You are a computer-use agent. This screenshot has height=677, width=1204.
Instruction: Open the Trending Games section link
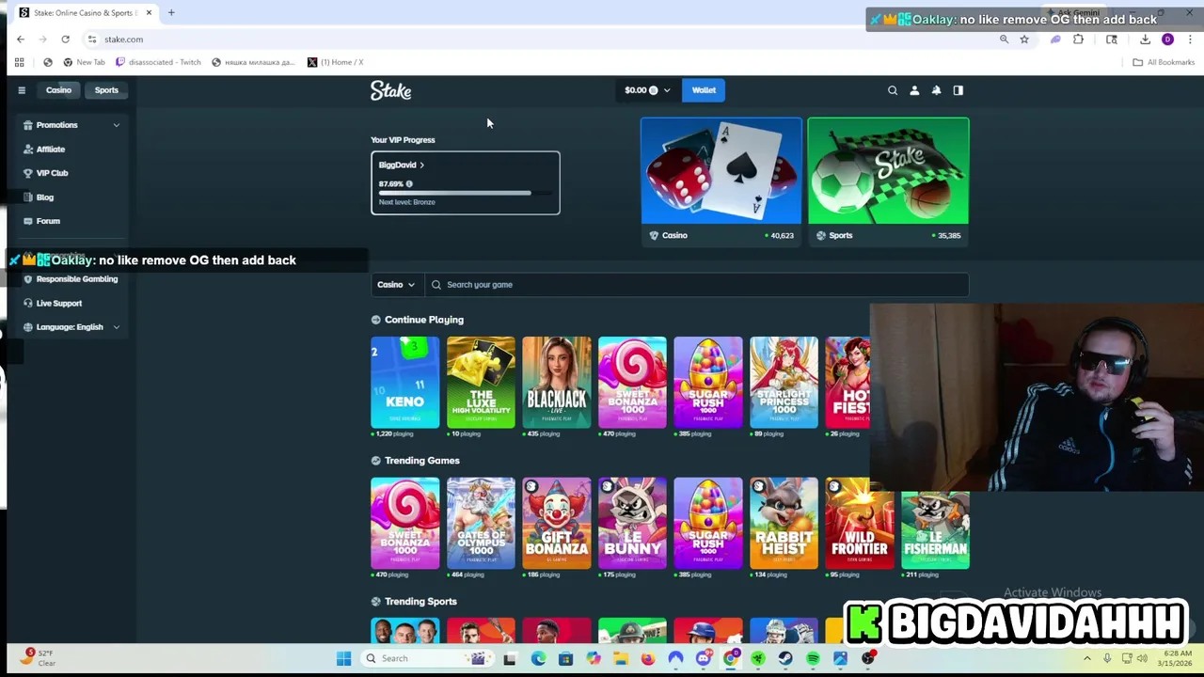[x=422, y=461]
